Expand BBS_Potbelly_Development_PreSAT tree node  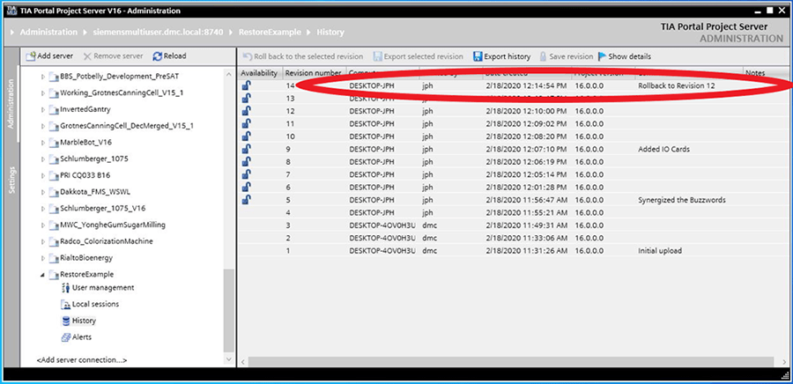[x=43, y=77]
